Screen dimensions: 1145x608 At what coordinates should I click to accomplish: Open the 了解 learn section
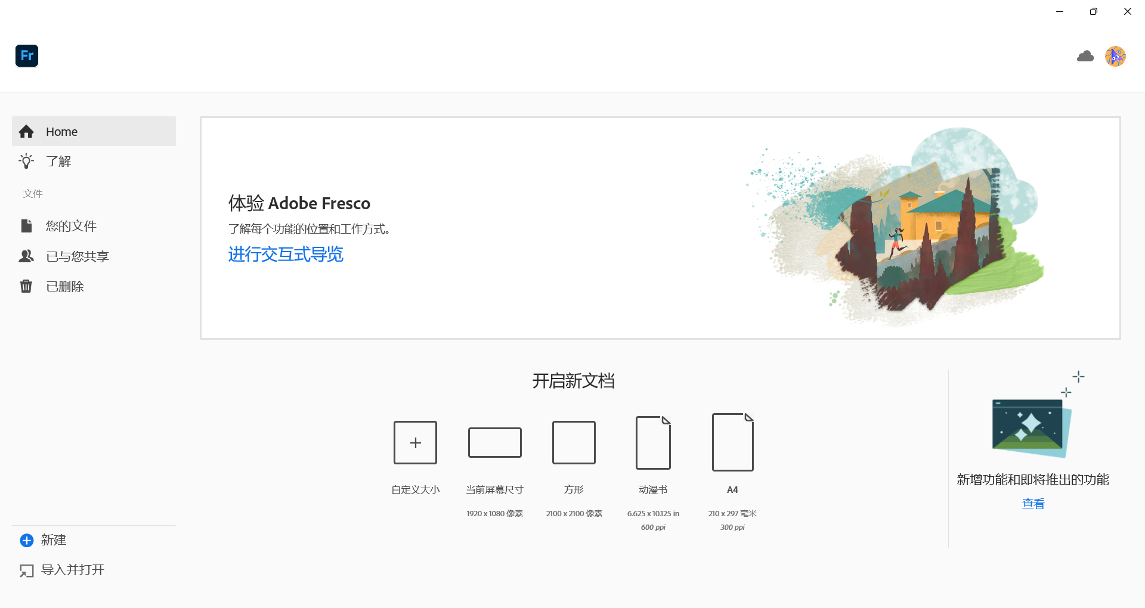[x=94, y=161]
